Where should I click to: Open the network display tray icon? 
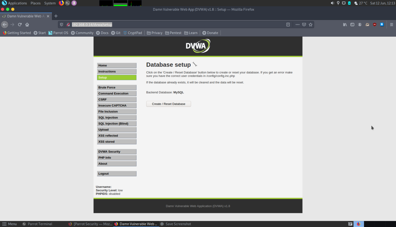tap(344, 3)
